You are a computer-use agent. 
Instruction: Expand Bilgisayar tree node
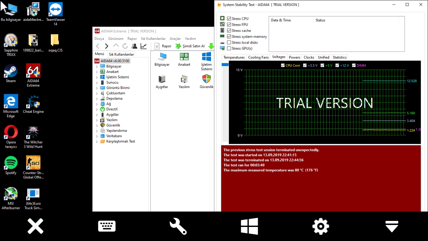(97, 67)
